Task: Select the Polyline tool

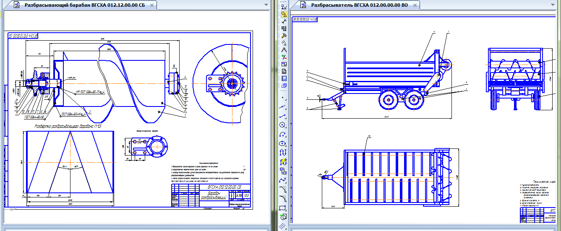Action: pos(283,171)
